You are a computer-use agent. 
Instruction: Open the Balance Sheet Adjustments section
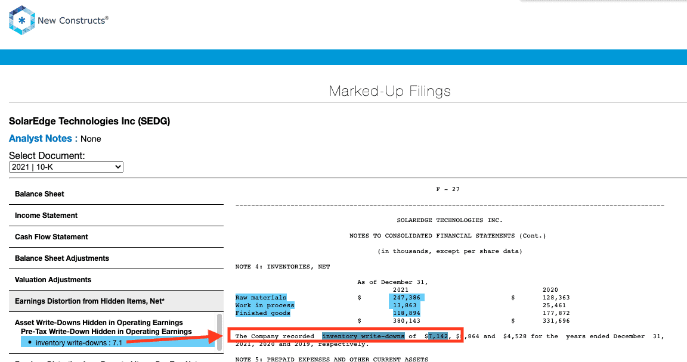tap(116, 258)
